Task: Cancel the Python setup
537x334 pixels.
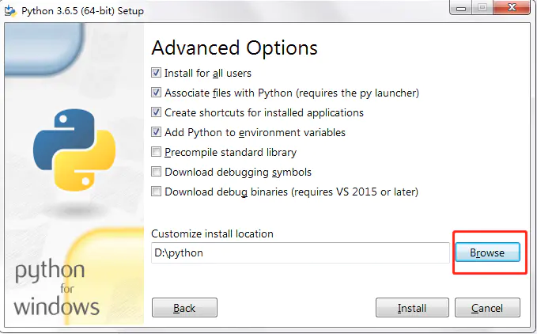Action: (x=487, y=308)
